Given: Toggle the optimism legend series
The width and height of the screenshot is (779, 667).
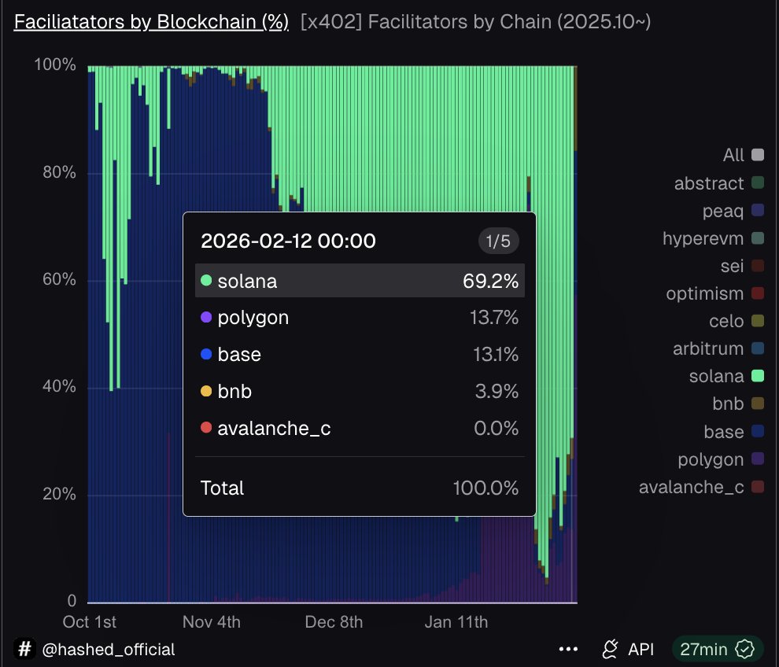Looking at the screenshot, I should point(715,293).
